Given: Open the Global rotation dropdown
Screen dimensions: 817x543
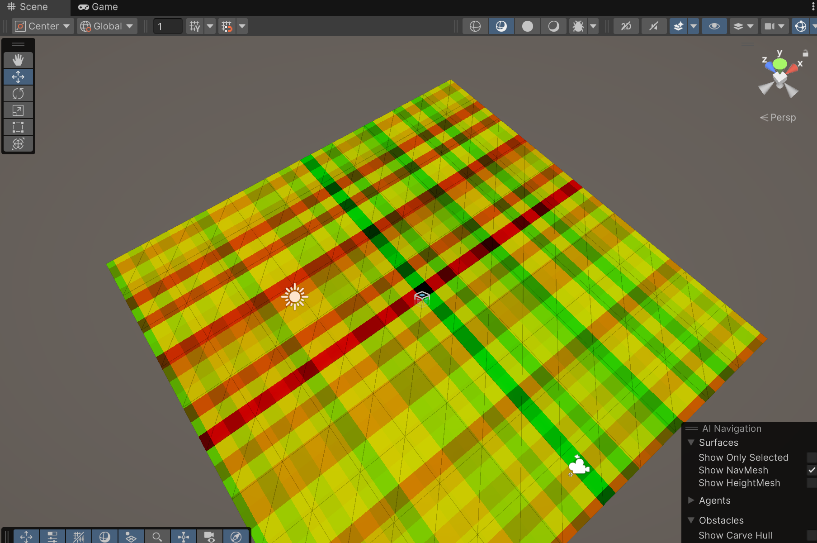Looking at the screenshot, I should pos(107,26).
